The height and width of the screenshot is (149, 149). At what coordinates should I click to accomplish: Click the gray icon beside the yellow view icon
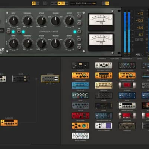[x=37, y=3]
